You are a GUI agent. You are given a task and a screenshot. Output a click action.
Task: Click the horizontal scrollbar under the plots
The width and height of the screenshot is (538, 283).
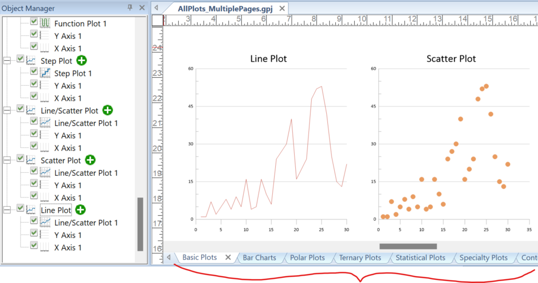408,246
